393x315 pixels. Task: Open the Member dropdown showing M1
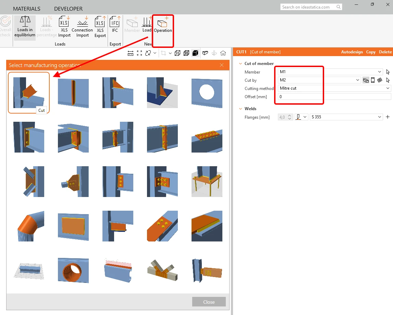[x=330, y=72]
